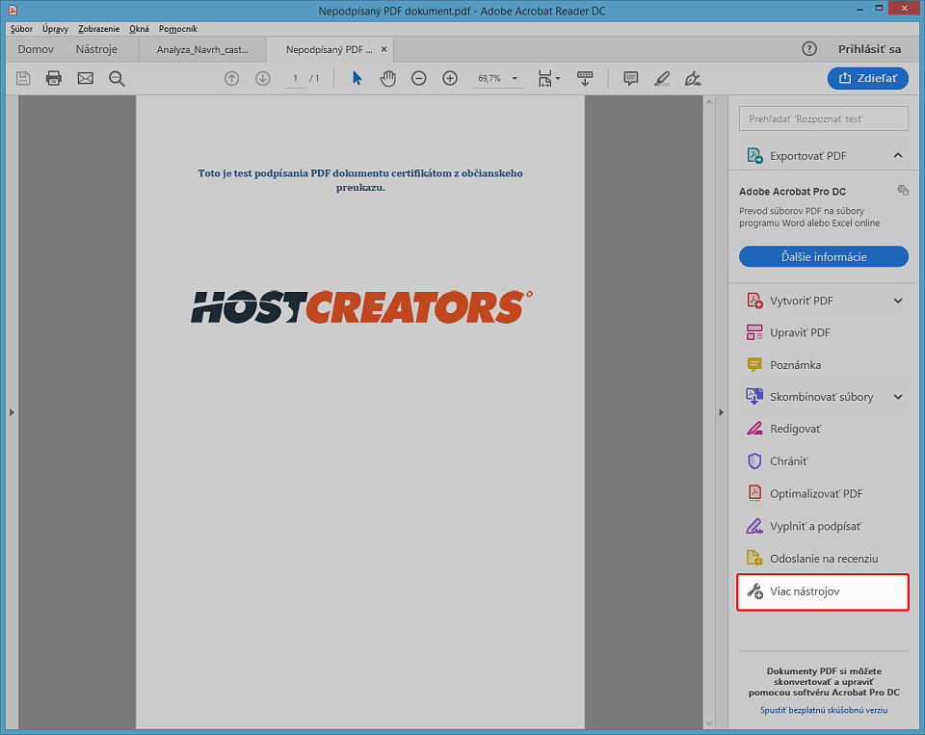
Task: Click the HOSTCREATORS logo in document
Action: [x=361, y=306]
